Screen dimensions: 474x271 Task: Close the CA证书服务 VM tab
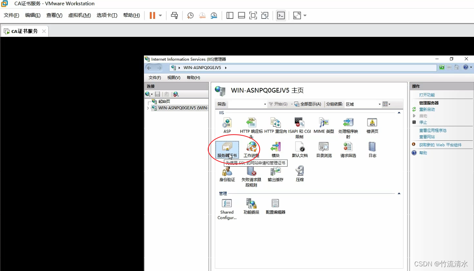click(x=44, y=31)
